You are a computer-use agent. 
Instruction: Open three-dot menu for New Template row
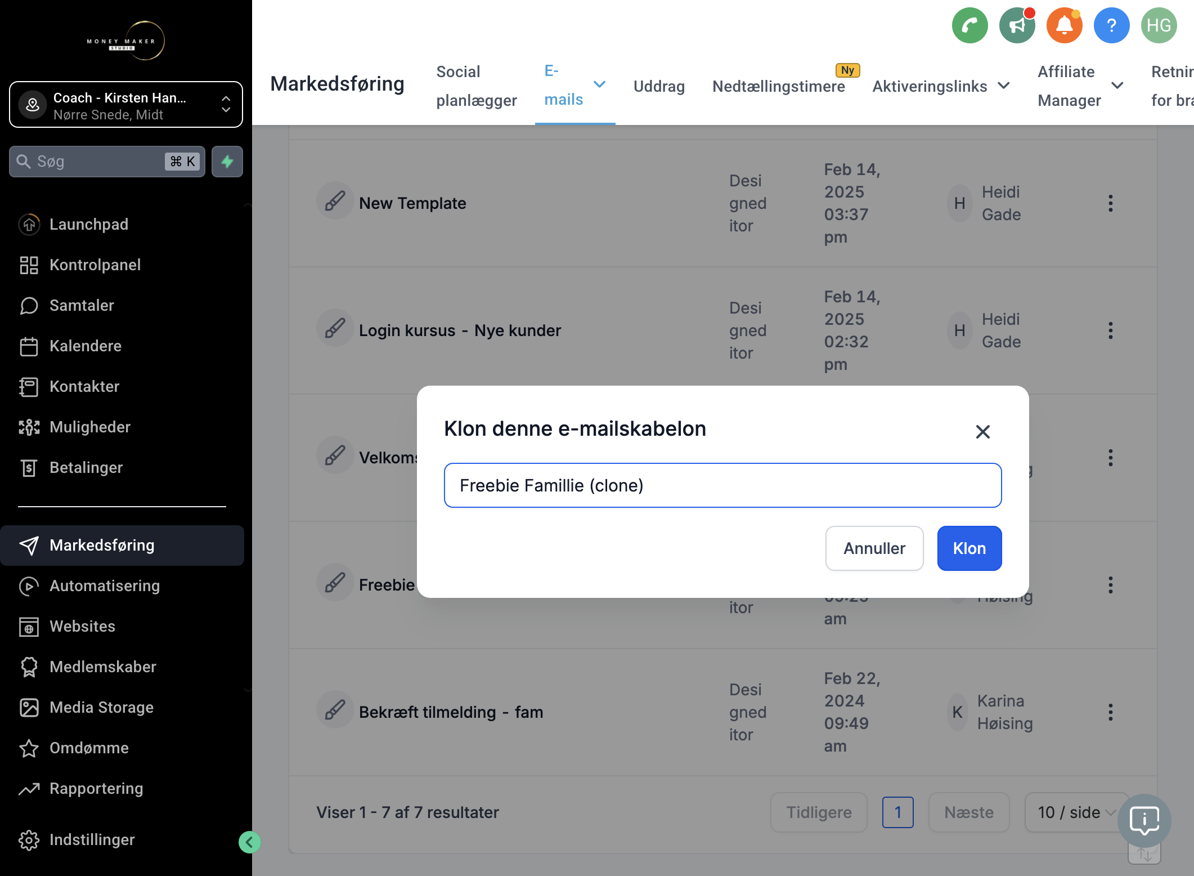(x=1110, y=203)
